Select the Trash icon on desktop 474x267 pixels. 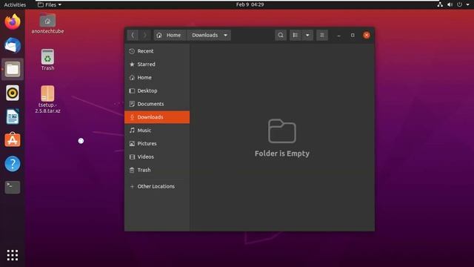tap(47, 60)
